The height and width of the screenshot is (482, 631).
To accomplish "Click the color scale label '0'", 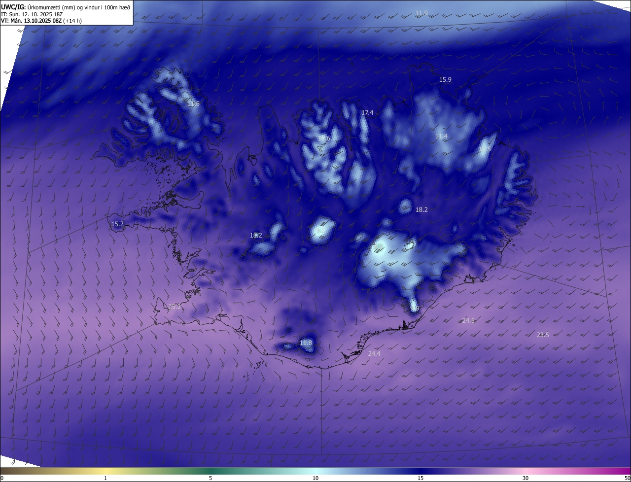I will click(x=1, y=478).
